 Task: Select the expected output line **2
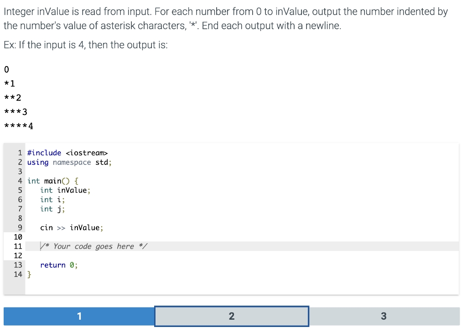pos(13,97)
